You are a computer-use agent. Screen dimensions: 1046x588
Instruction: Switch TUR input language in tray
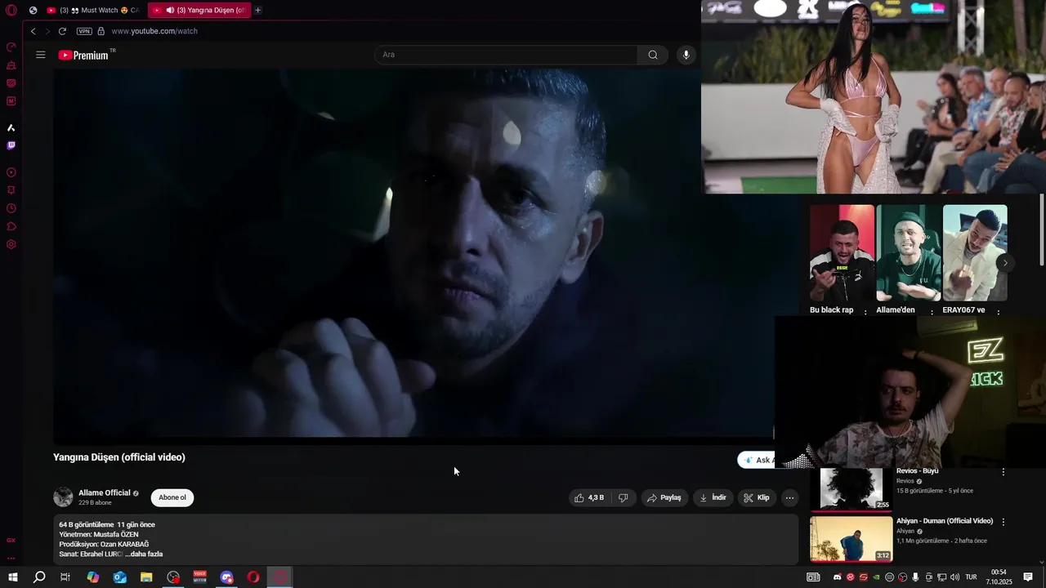tap(972, 577)
